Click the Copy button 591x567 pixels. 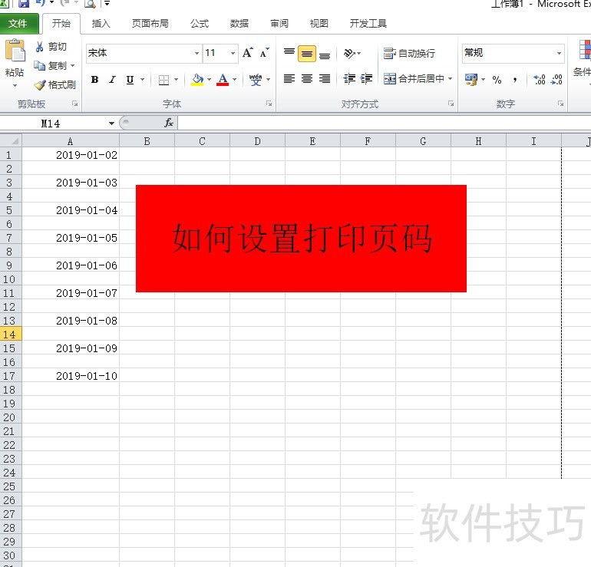pyautogui.click(x=50, y=65)
